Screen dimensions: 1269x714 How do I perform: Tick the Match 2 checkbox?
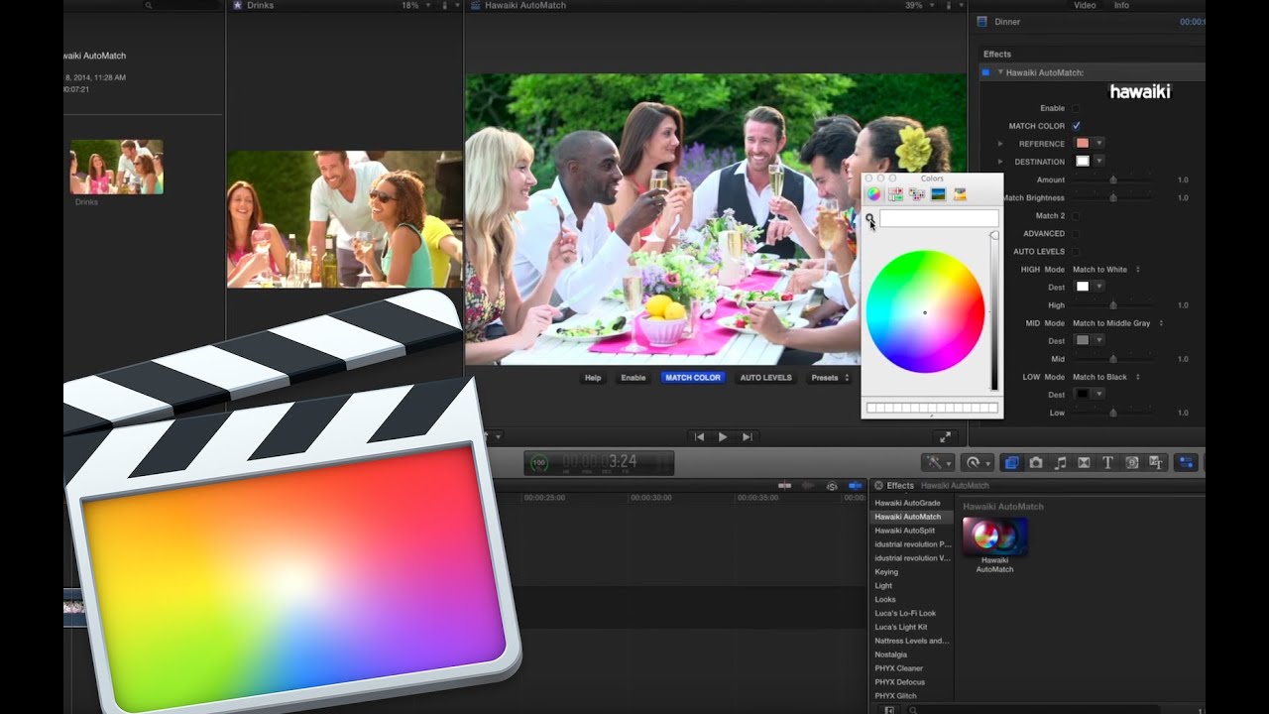point(1076,215)
